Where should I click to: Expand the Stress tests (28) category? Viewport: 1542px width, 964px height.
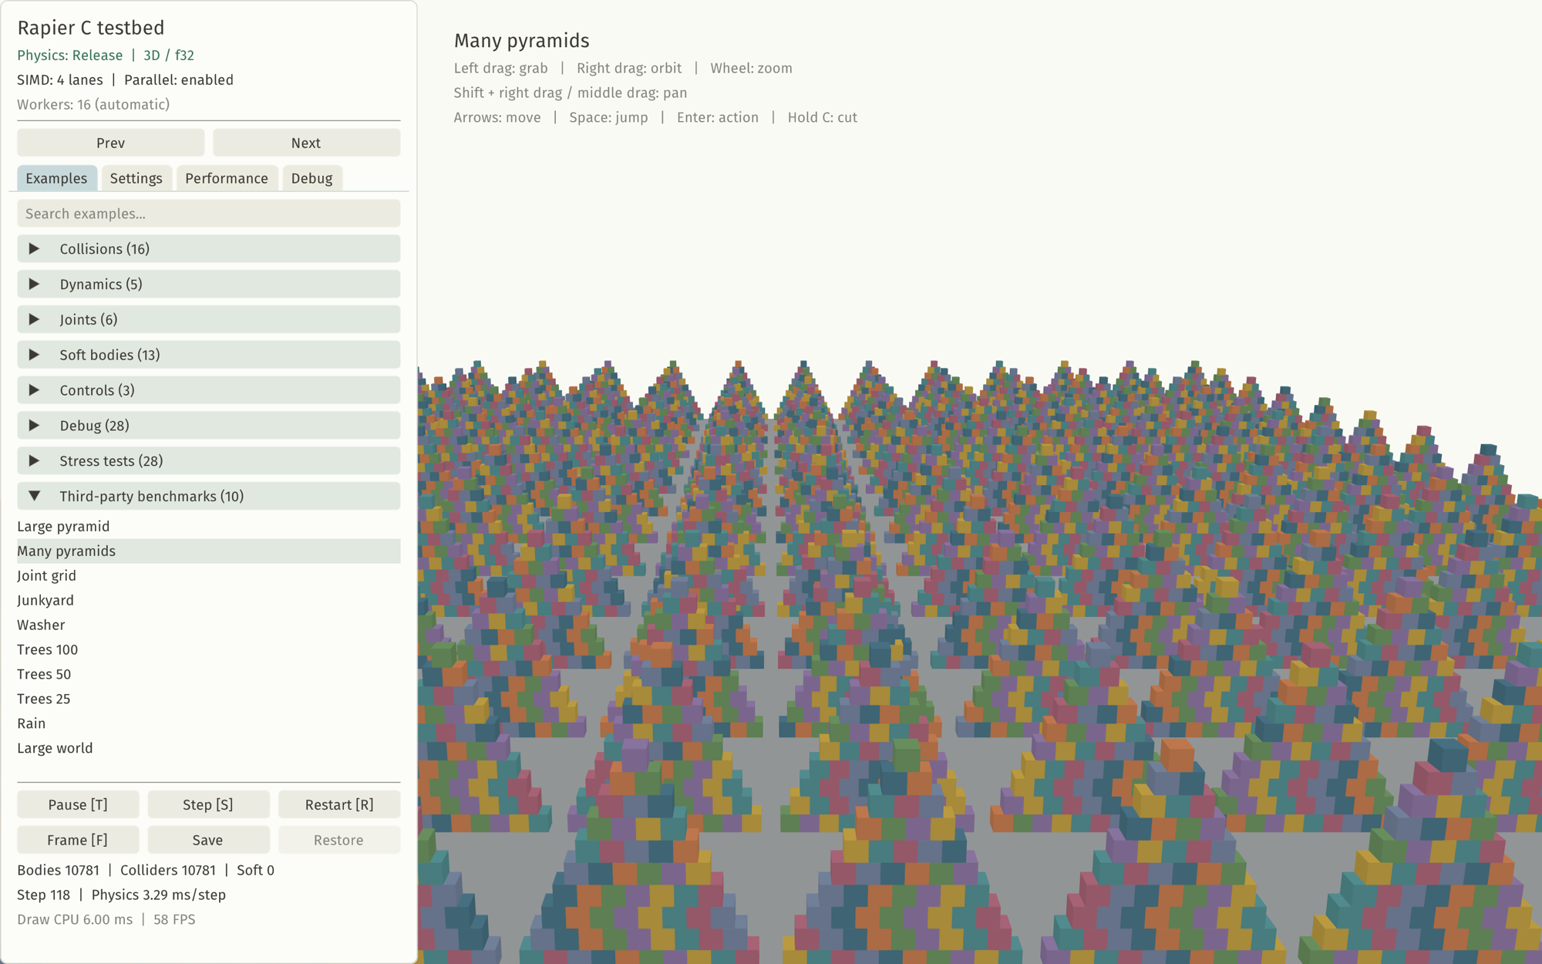coord(208,461)
